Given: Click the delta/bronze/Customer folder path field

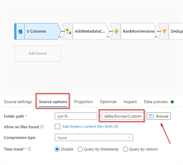Looking at the screenshot, I should pyautogui.click(x=123, y=116).
